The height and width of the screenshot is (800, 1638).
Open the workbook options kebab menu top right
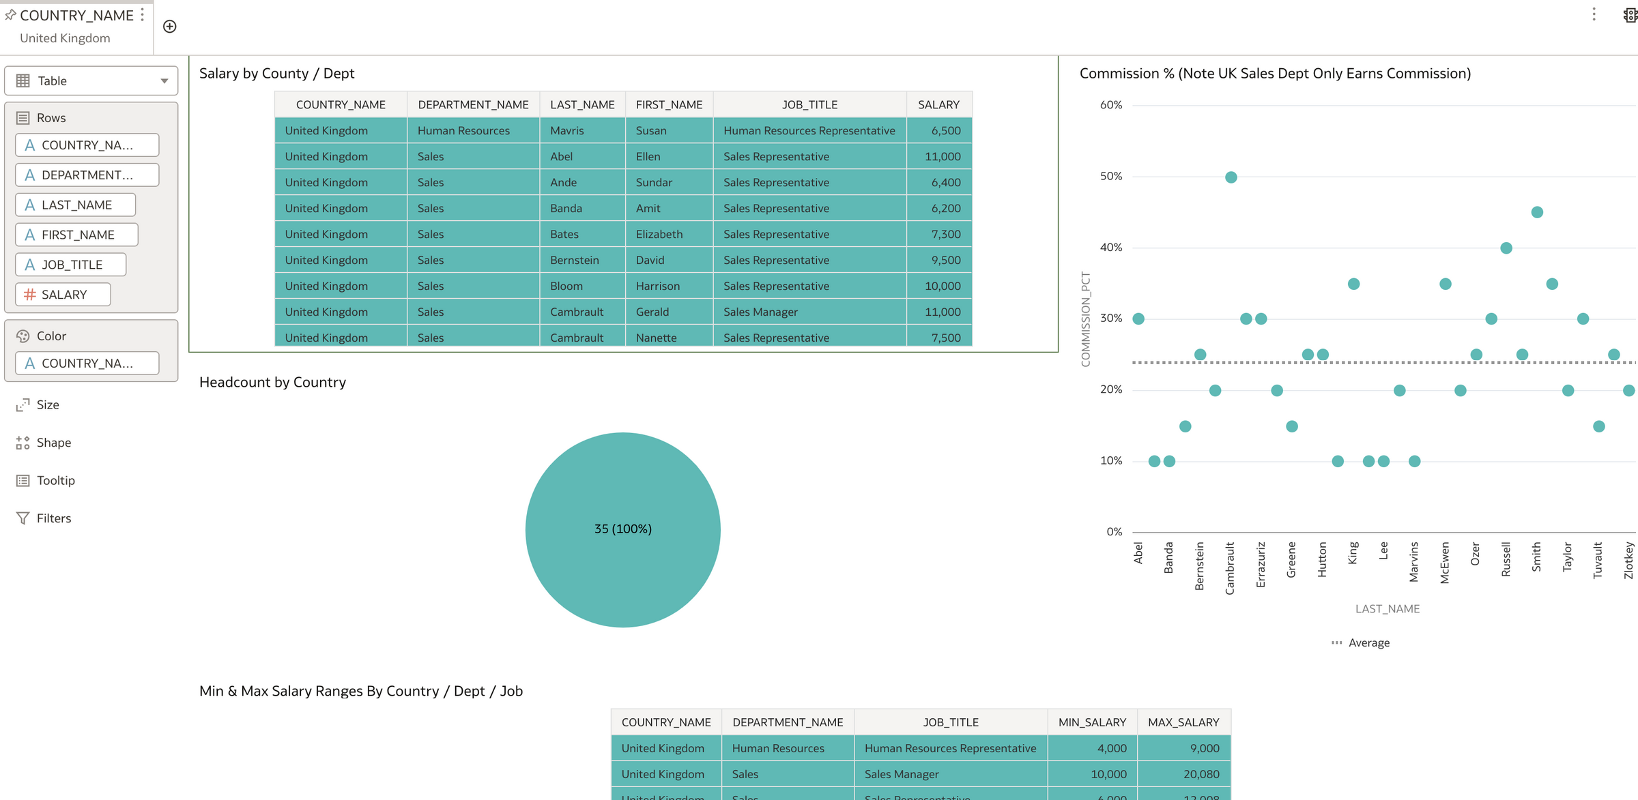(x=1593, y=14)
